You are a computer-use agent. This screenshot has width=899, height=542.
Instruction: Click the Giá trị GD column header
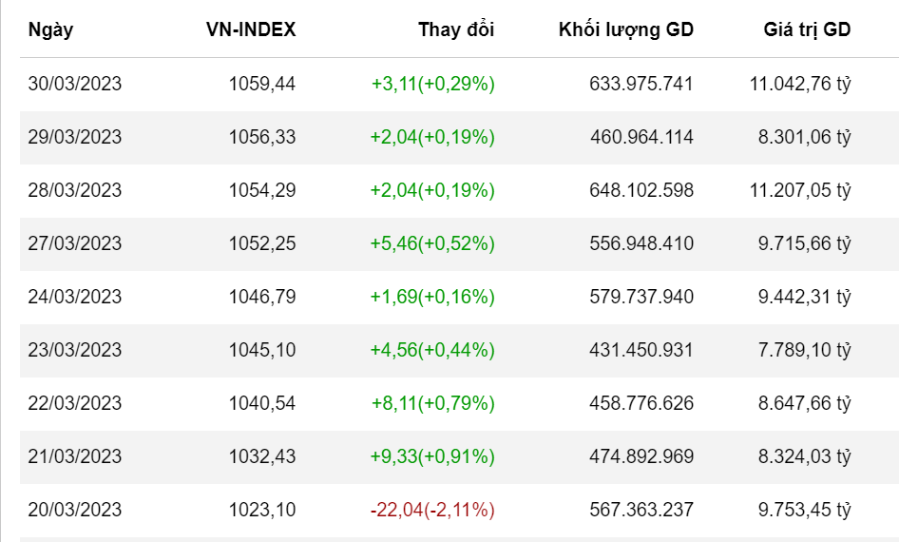pos(807,29)
